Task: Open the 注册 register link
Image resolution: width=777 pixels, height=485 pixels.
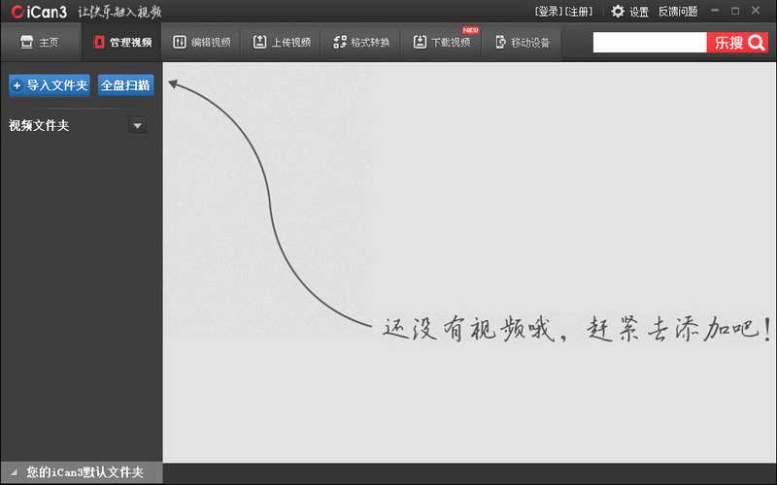Action: click(578, 12)
